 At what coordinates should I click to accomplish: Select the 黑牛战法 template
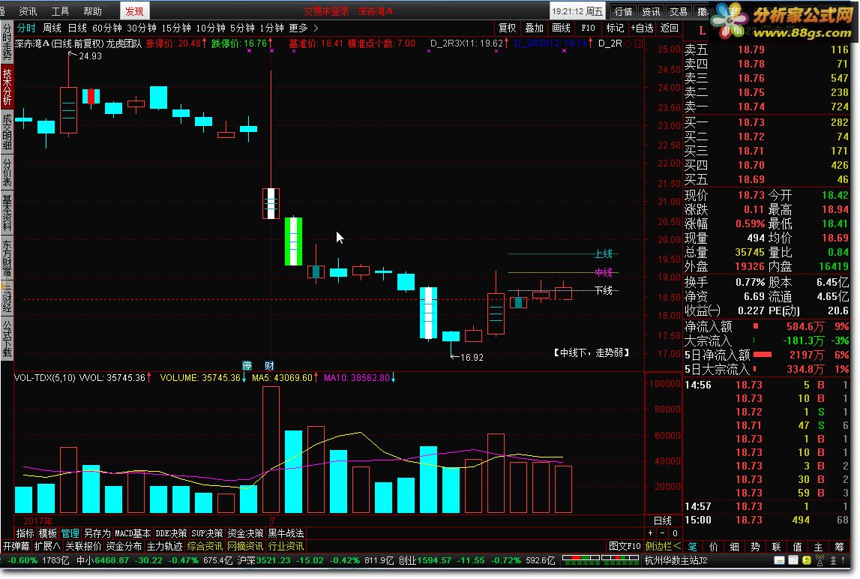pyautogui.click(x=286, y=533)
